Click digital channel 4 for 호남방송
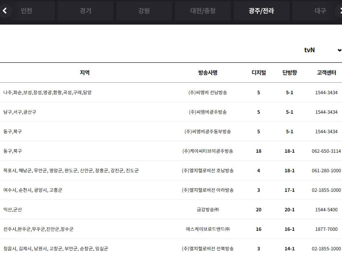The width and height of the screenshot is (342, 258). pyautogui.click(x=259, y=171)
